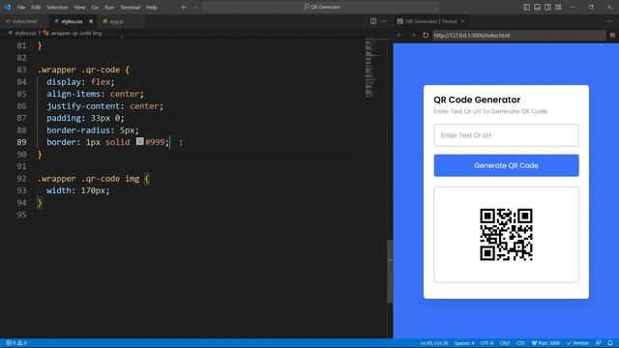Viewport: 619px width, 348px height.
Task: Close the styles.css tab
Action: (91, 21)
